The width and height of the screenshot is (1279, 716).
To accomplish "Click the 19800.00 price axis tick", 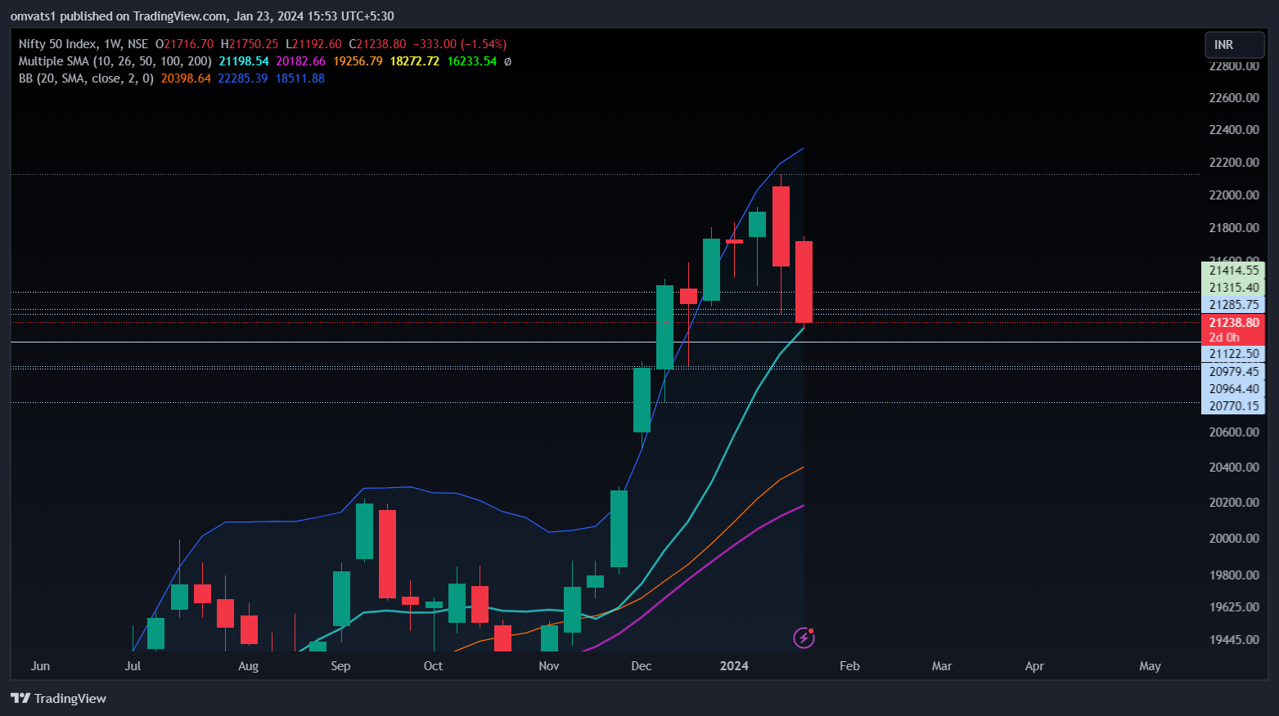I will 1234,575.
